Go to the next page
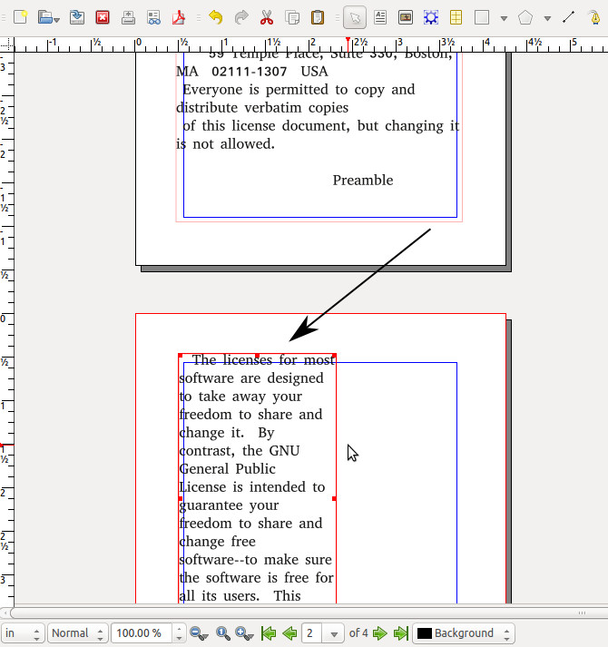Viewport: 608px width, 647px height. (x=380, y=633)
